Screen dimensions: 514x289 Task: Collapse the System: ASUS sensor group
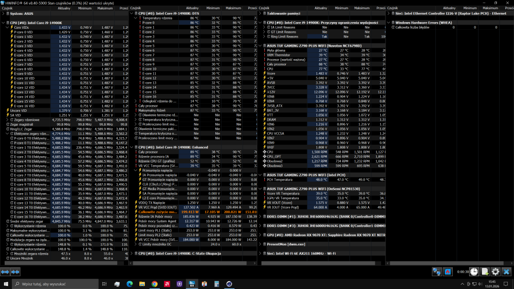coord(3,13)
